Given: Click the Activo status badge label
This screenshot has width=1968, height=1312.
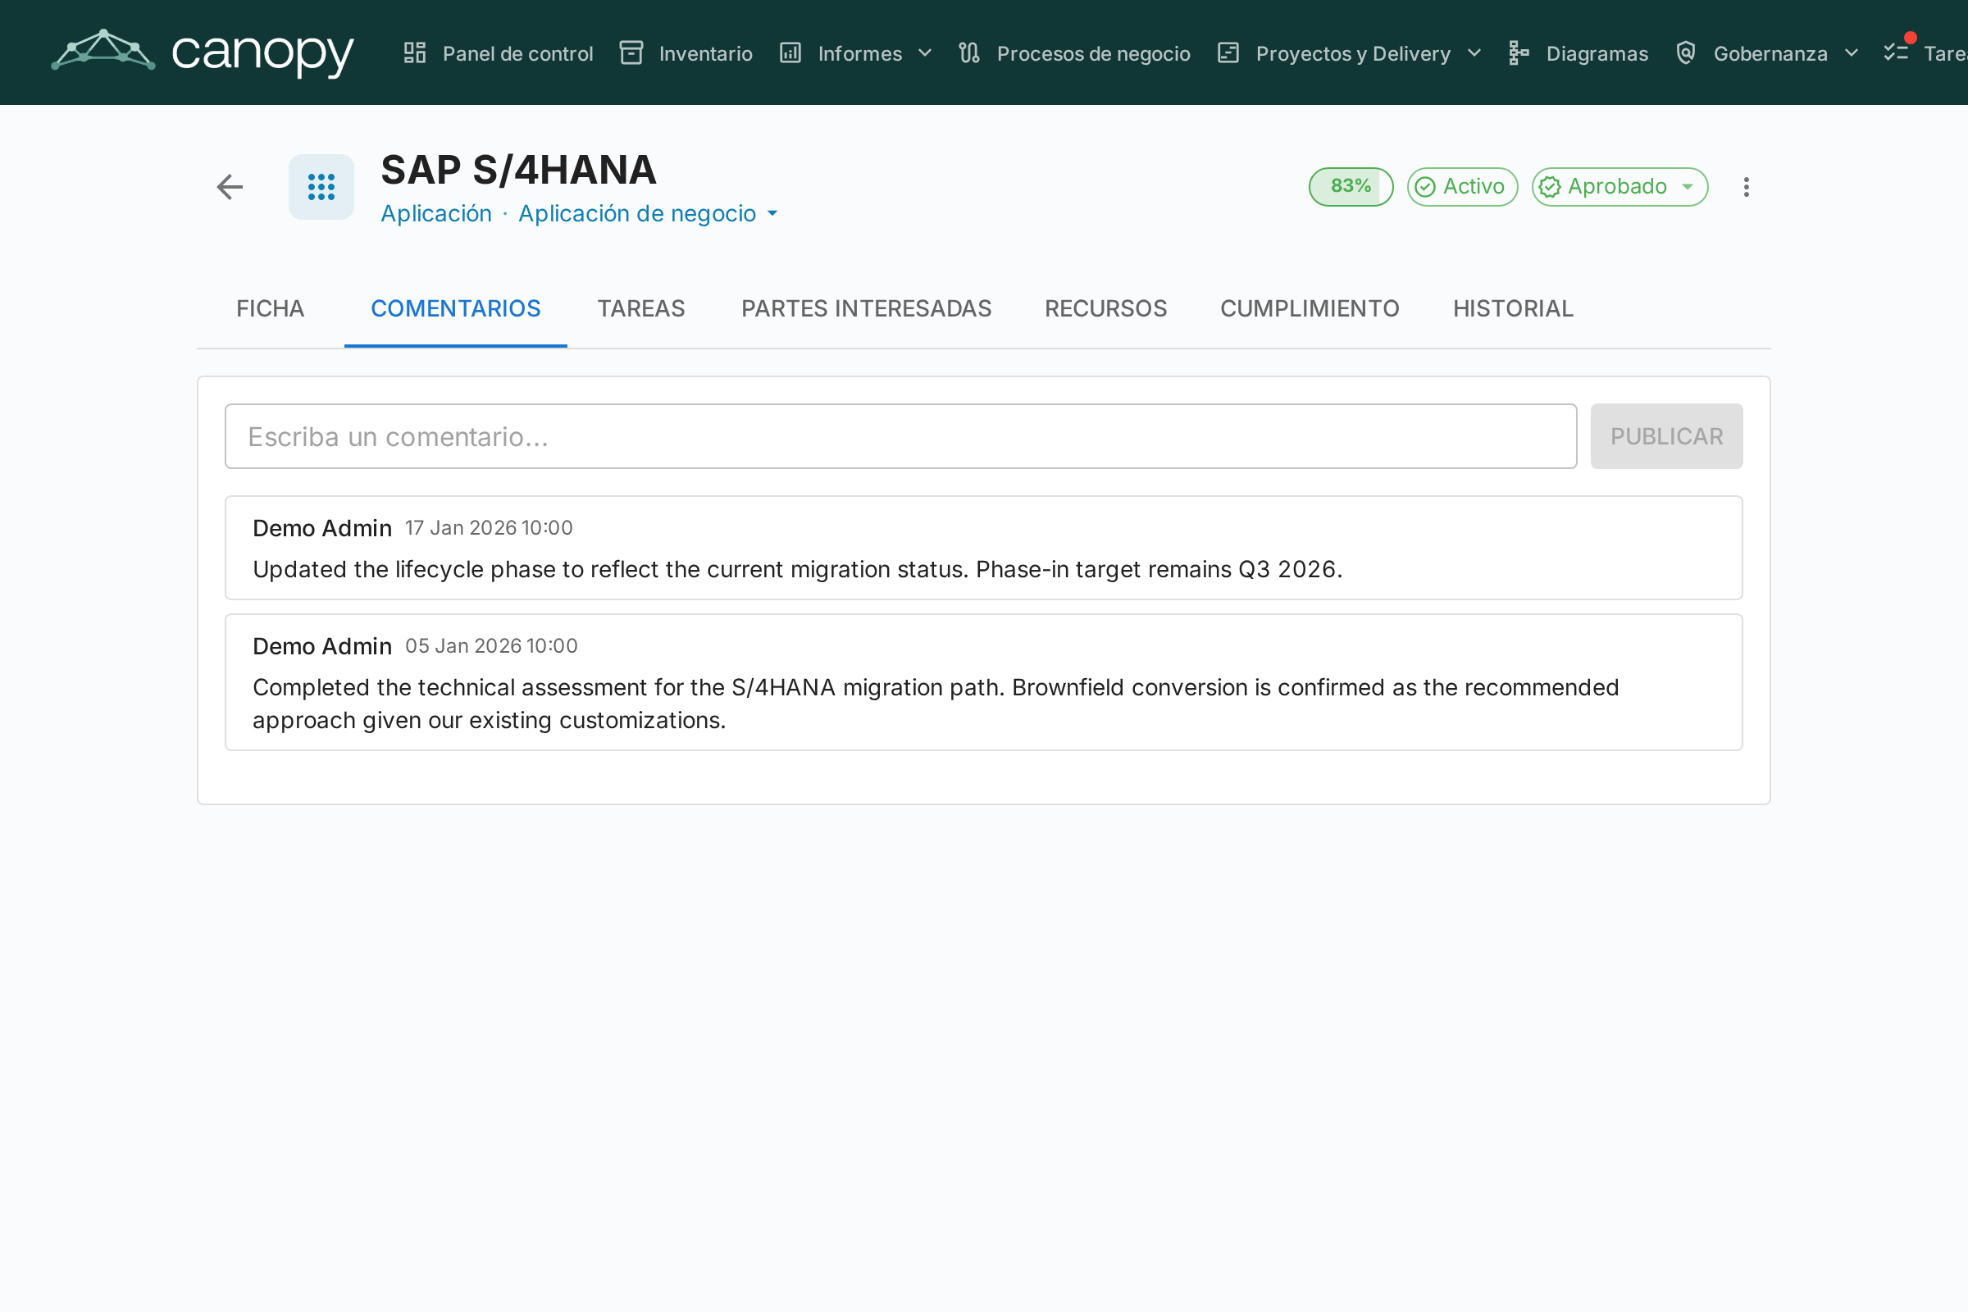Looking at the screenshot, I should coord(1474,187).
